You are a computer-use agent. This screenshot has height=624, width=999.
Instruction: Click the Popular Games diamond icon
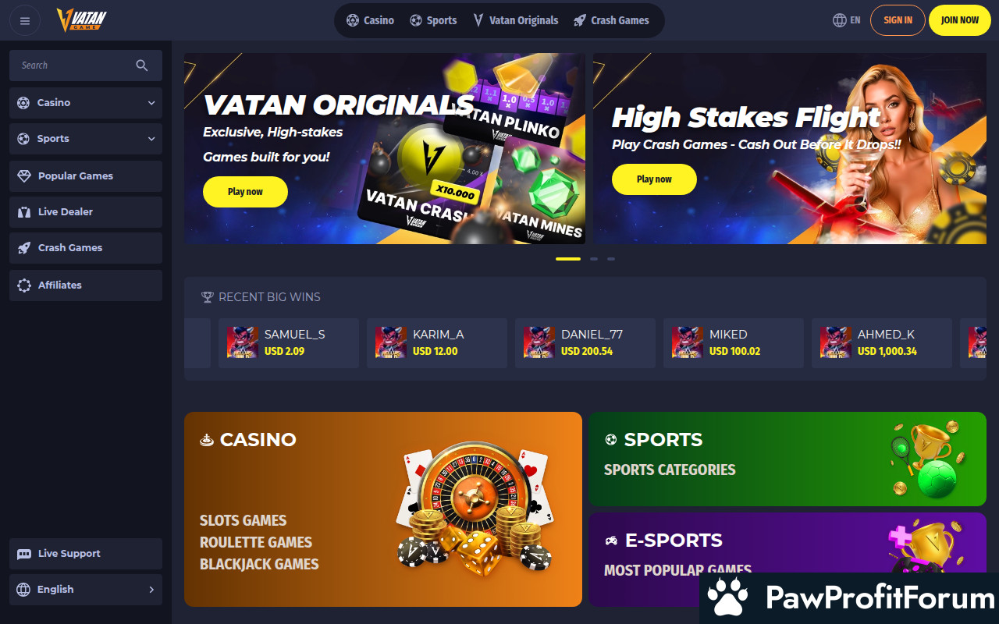pyautogui.click(x=24, y=176)
